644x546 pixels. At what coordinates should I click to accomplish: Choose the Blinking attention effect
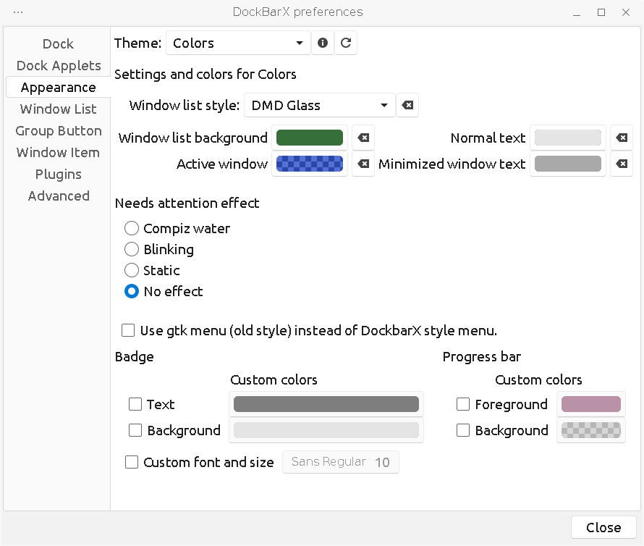click(132, 250)
